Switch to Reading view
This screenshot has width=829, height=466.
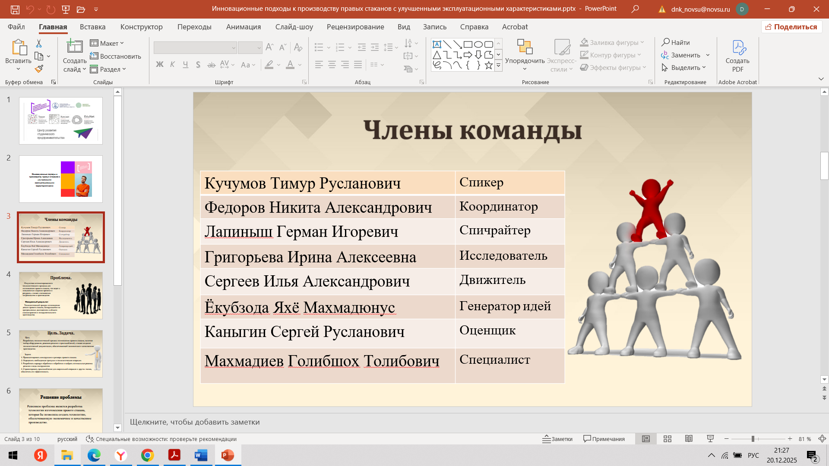tap(689, 439)
